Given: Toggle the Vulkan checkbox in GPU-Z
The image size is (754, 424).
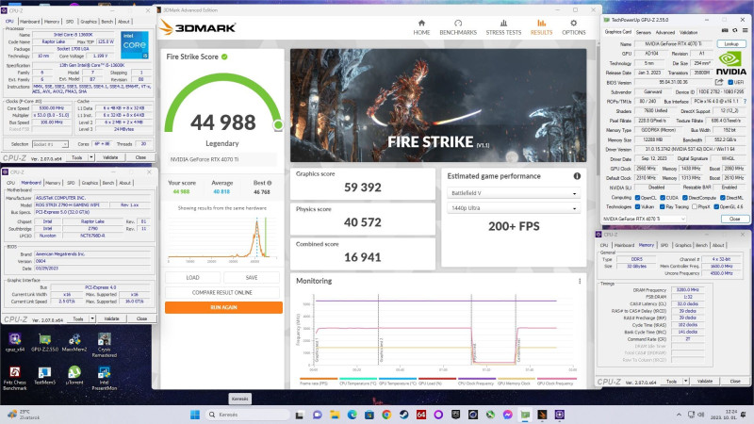Looking at the screenshot, I should (x=638, y=206).
